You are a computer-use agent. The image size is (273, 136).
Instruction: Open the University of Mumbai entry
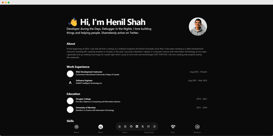point(85,108)
